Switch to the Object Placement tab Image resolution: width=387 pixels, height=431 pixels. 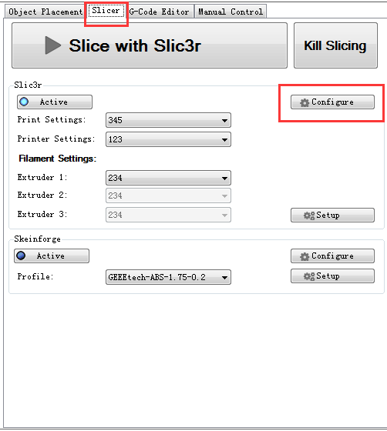coord(45,12)
